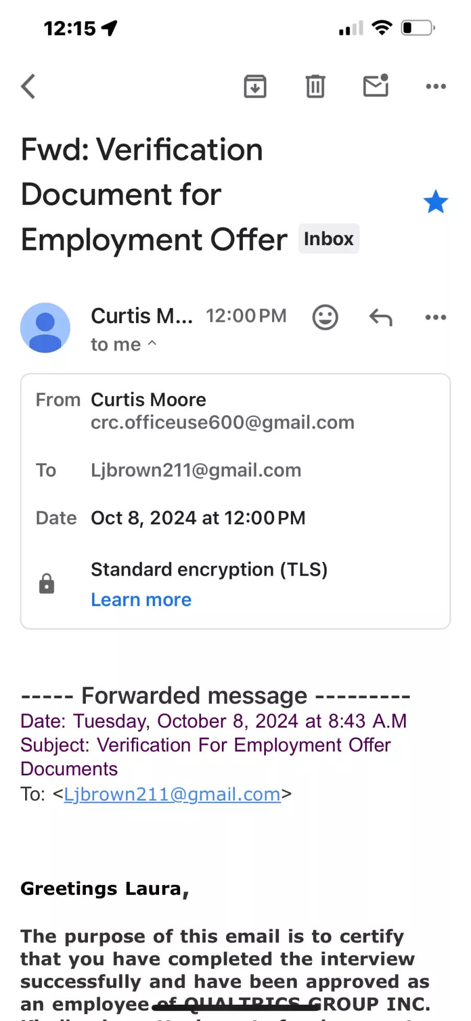Reply to Curtis with the reply arrow
471x1021 pixels.
[x=380, y=317]
